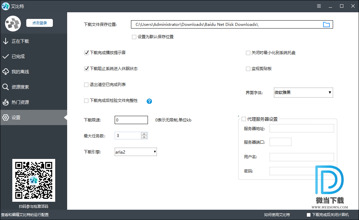Open the 界面字体 font dropdown

pos(303,93)
